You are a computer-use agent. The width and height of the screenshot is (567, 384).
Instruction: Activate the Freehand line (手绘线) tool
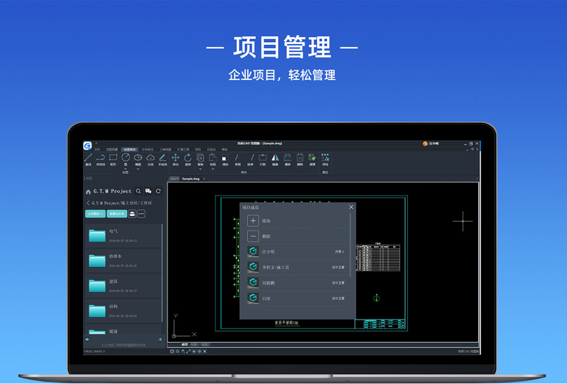163,159
